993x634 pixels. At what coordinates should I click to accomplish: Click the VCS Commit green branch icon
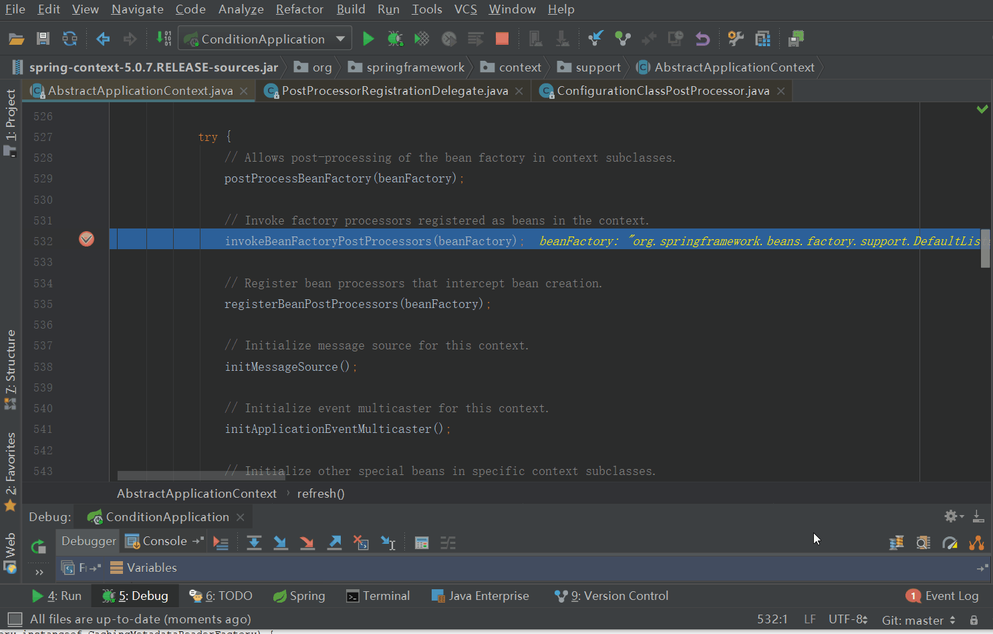[623, 39]
